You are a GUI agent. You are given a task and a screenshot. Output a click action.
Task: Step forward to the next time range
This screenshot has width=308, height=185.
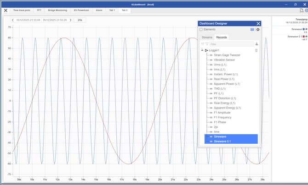[x=70, y=20]
